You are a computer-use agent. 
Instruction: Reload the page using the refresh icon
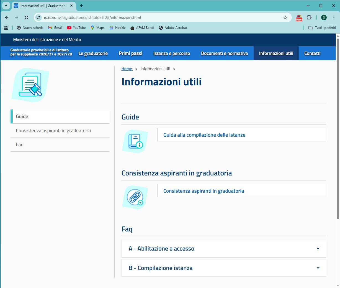click(x=27, y=17)
